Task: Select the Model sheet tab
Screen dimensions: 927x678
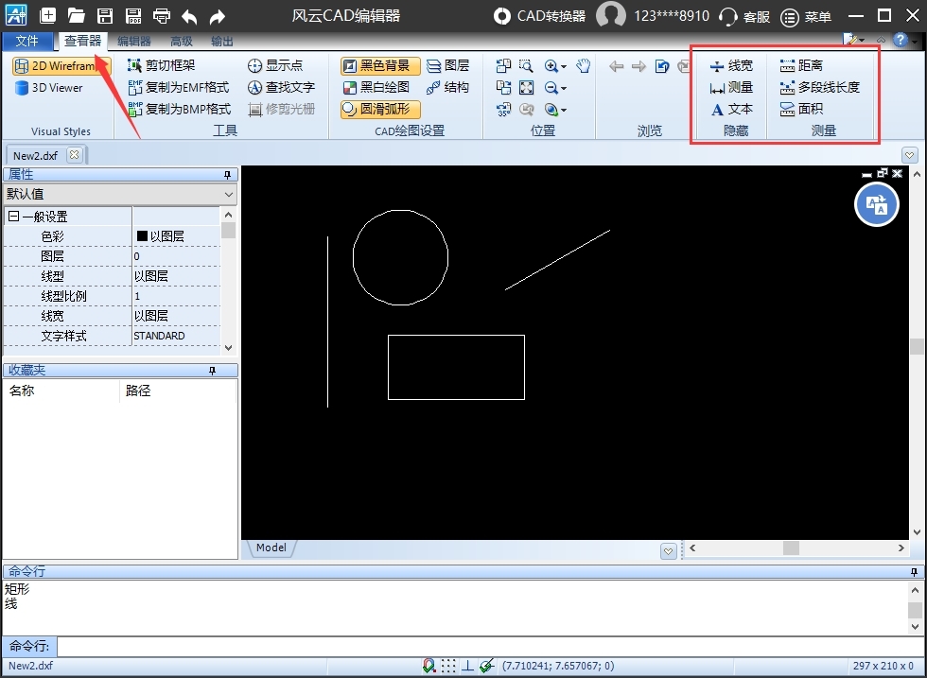Action: tap(271, 548)
